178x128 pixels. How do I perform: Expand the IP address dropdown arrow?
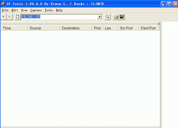pyautogui.click(x=99, y=17)
